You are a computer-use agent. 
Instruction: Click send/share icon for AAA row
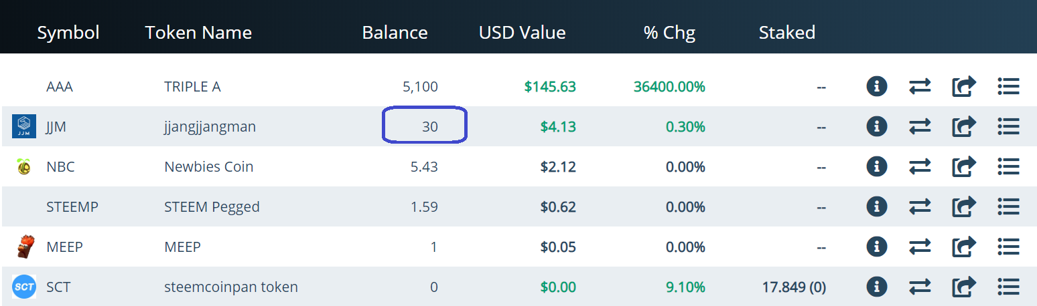tap(964, 86)
